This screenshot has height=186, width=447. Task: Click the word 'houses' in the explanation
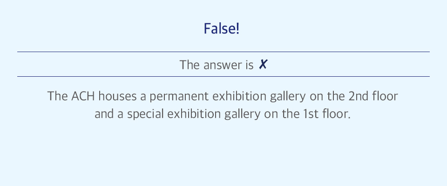(x=117, y=96)
